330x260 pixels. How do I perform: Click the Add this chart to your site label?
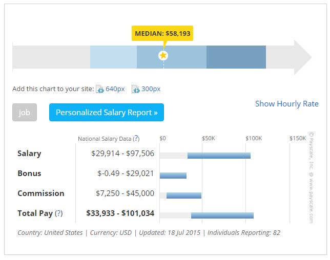[53, 89]
